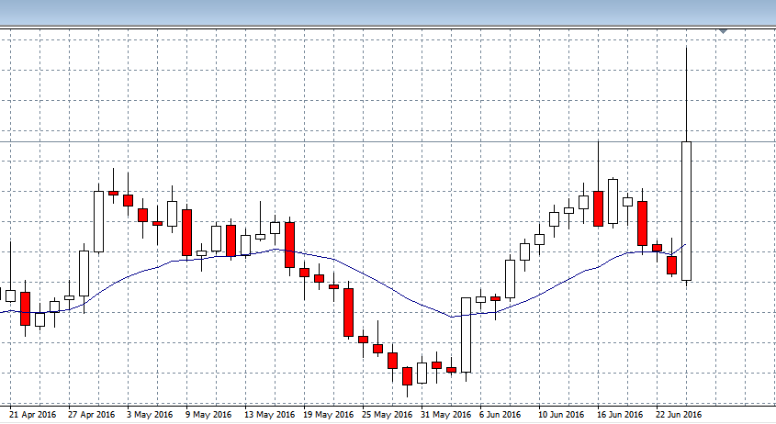776x424 pixels.
Task: Click the tall white candle above 27 Apr
Action: click(98, 221)
